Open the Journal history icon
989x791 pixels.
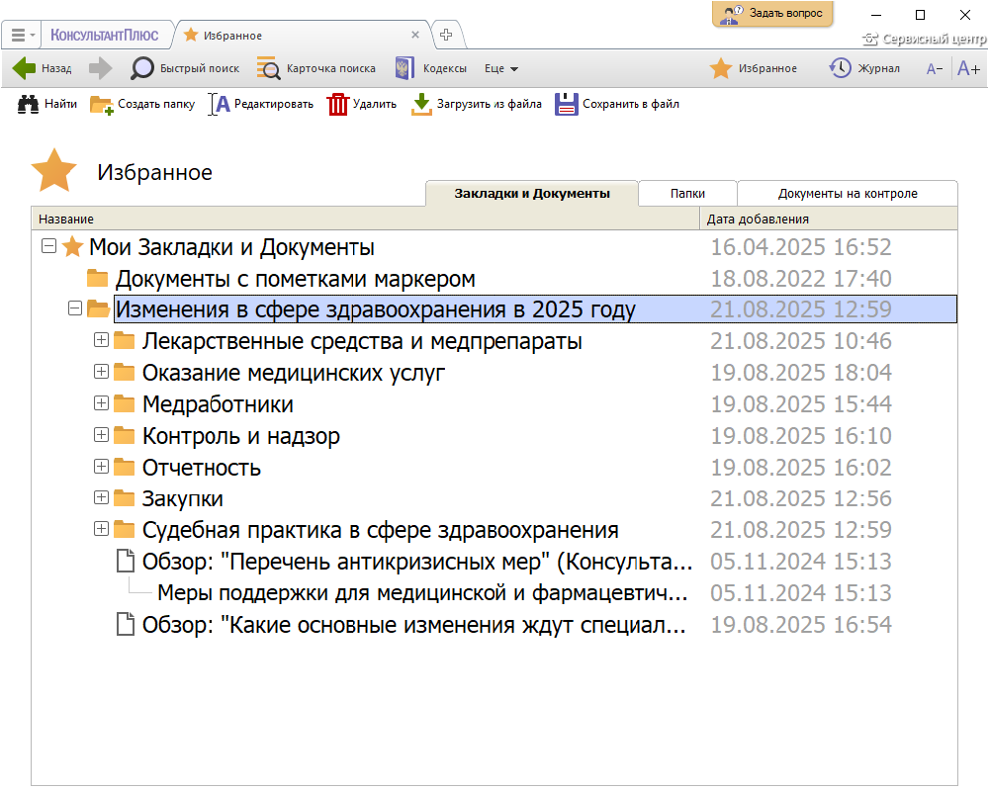[840, 68]
